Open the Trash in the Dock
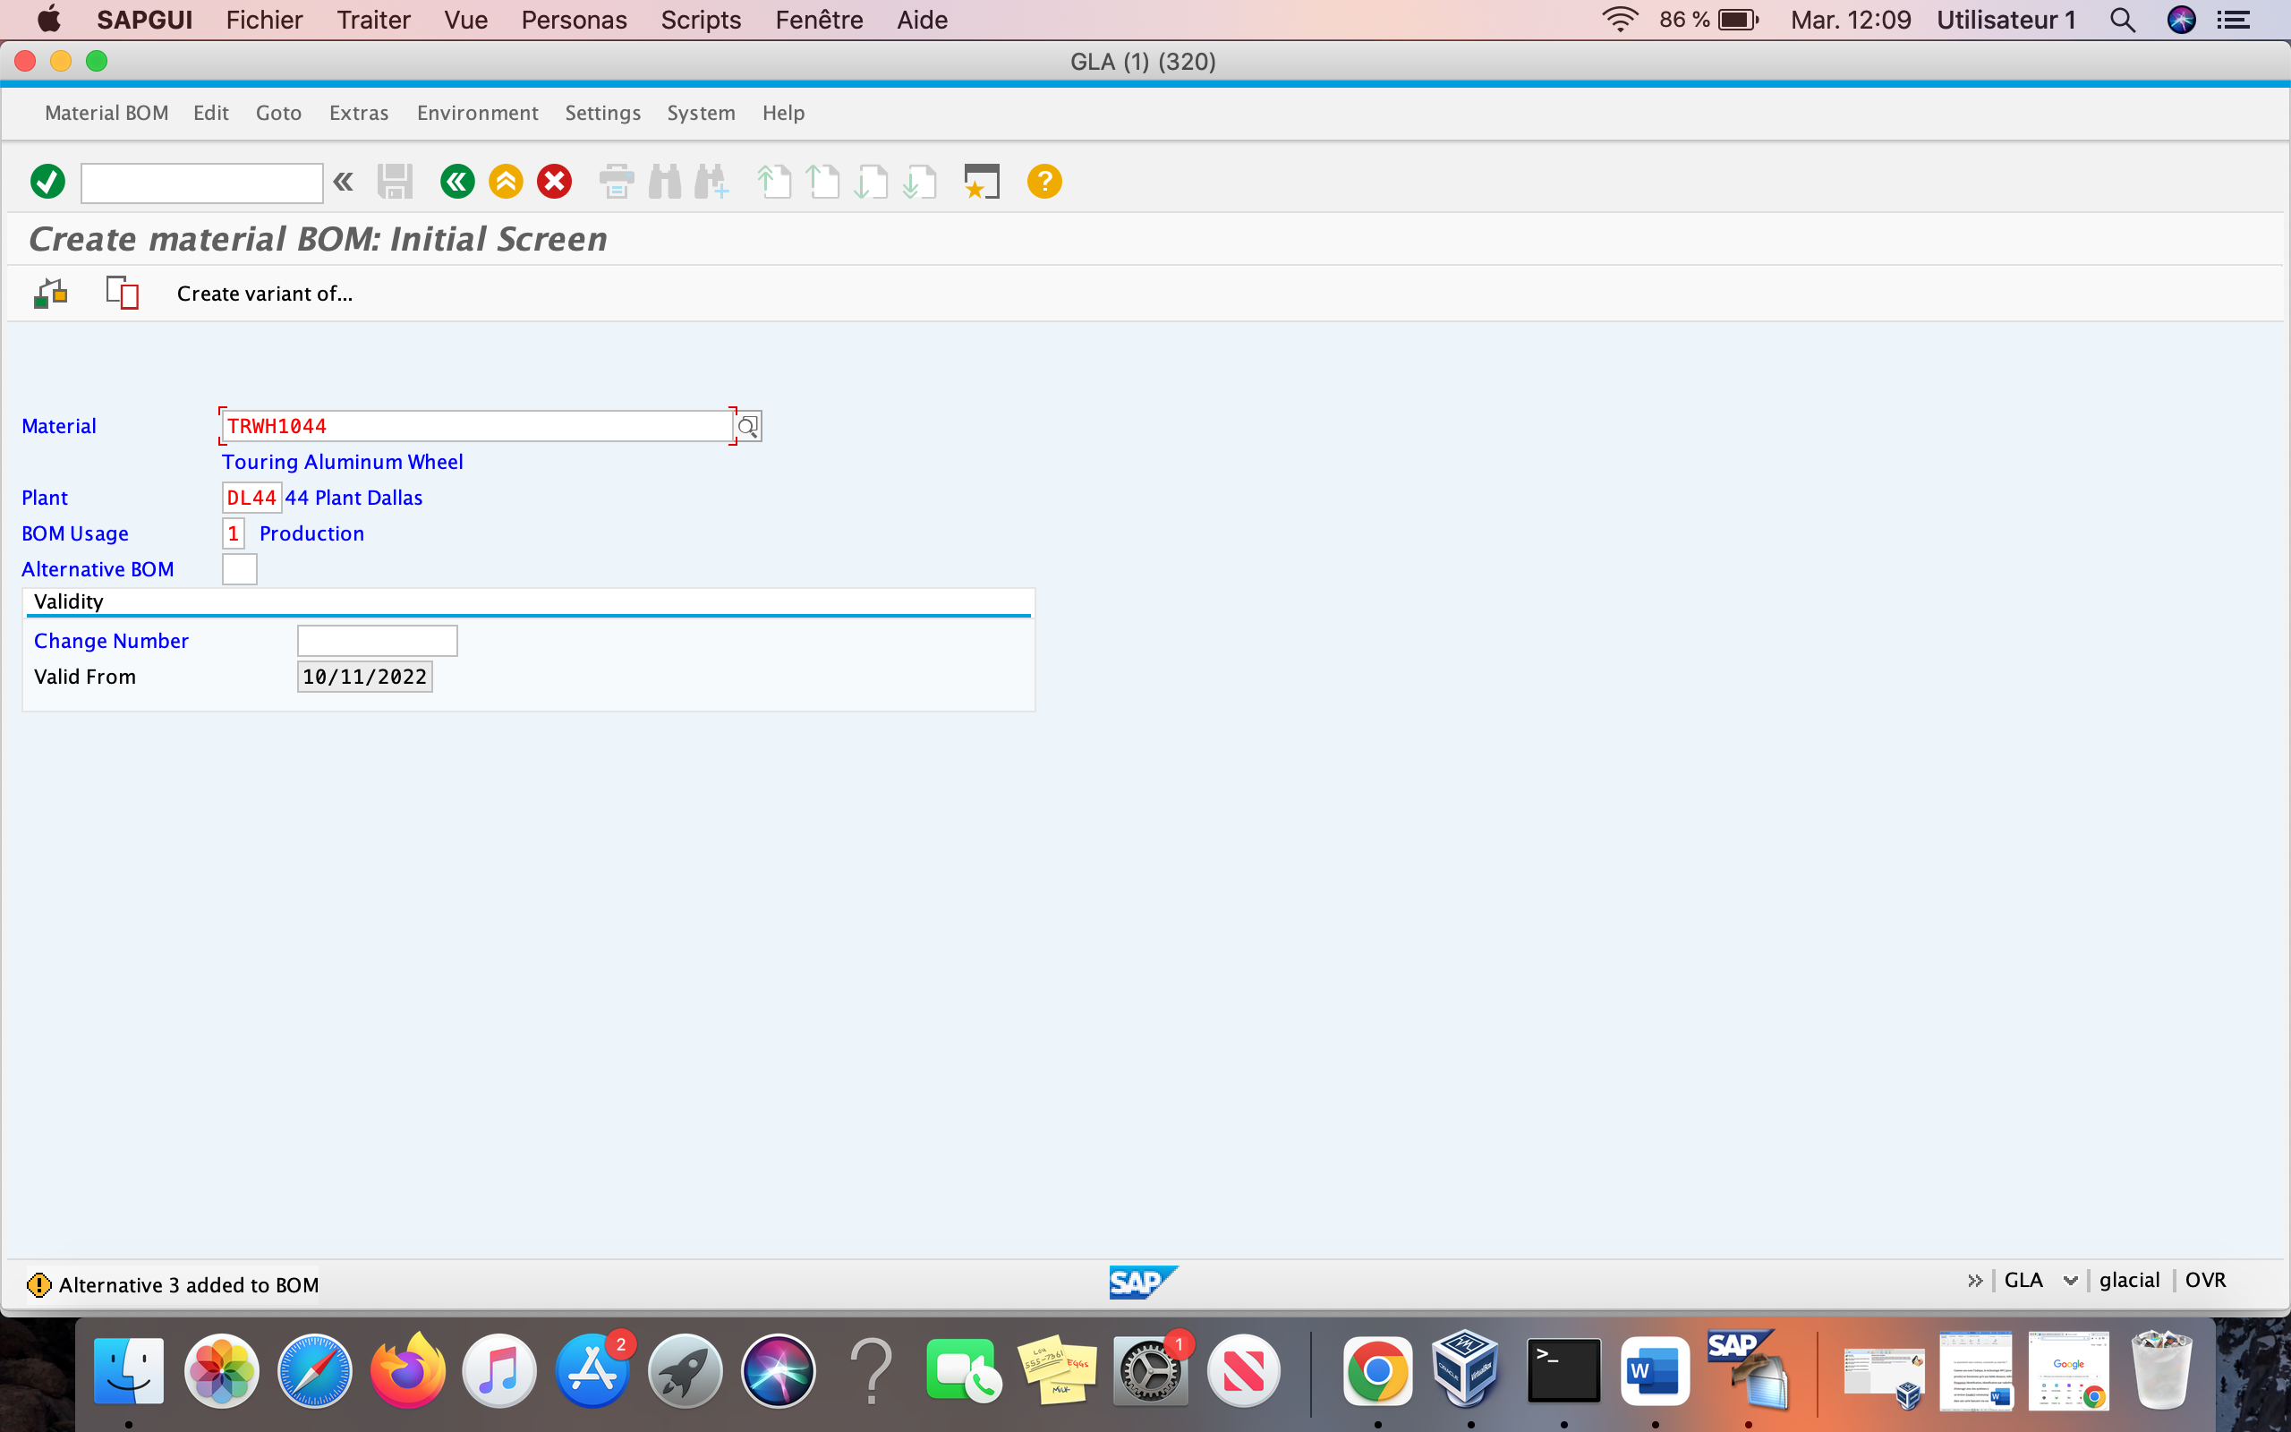Screen dimensions: 2291x1432 2161,1368
